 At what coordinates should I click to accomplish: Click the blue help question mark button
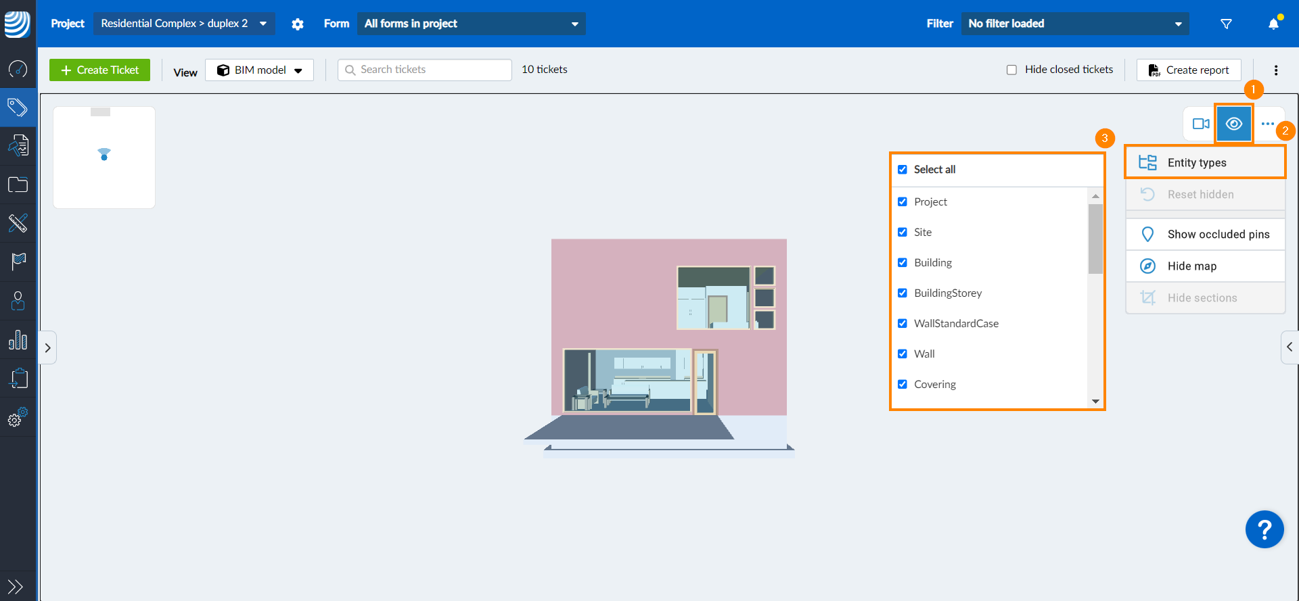1264,529
